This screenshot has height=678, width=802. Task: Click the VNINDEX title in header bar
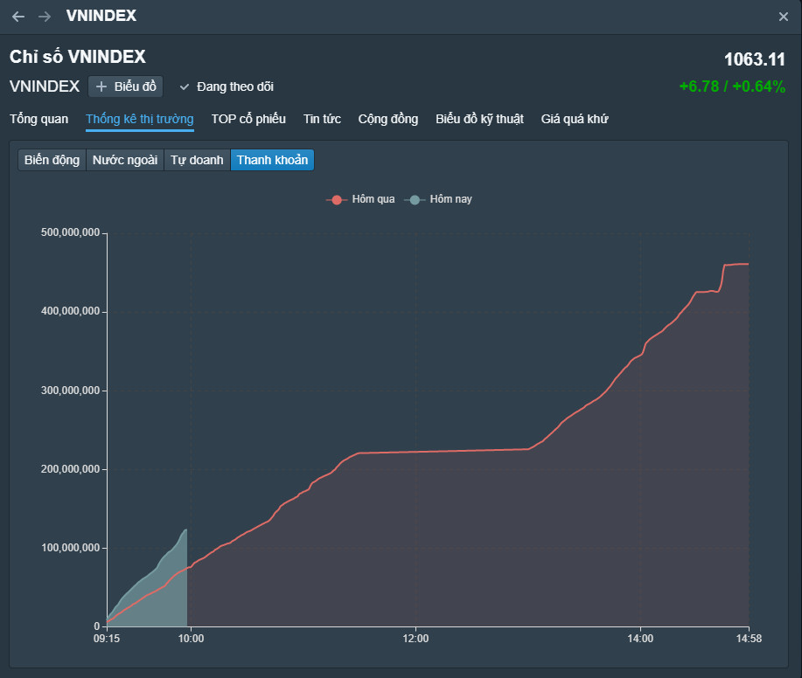(x=101, y=16)
